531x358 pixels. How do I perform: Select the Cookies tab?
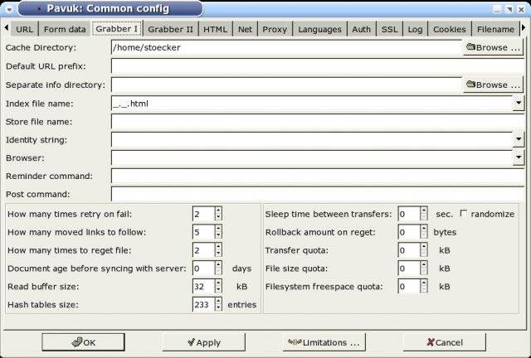pyautogui.click(x=450, y=30)
